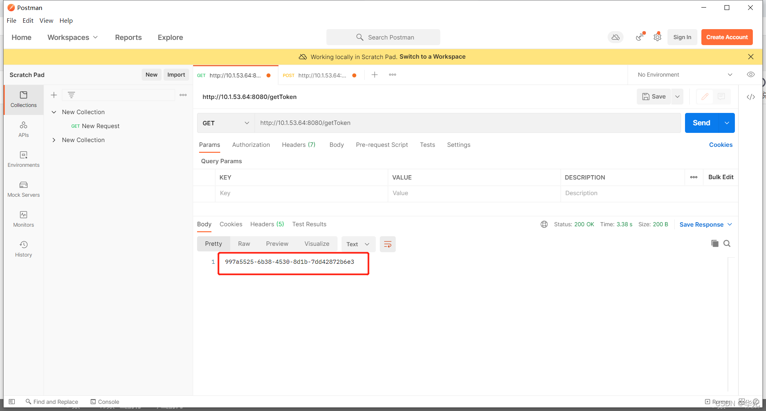Click the network globe icon

544,224
